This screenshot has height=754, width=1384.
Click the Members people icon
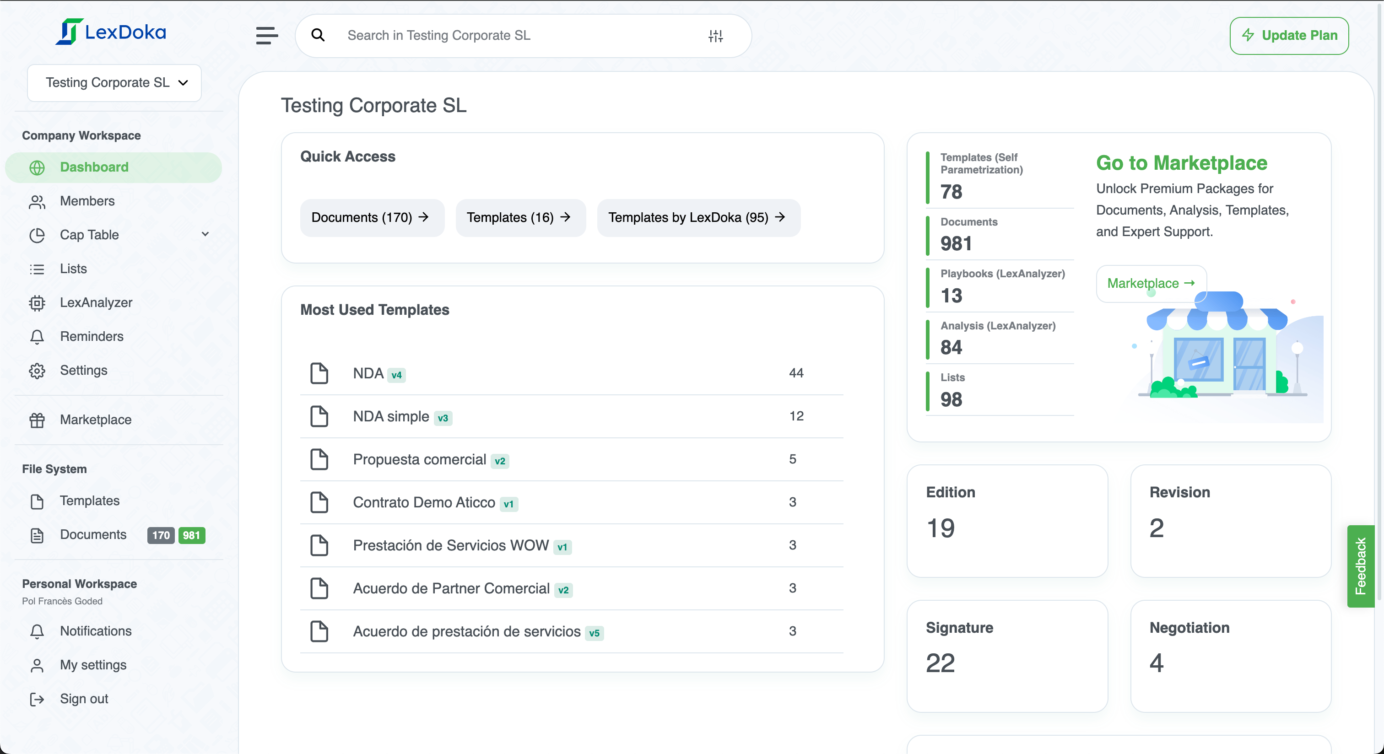(37, 201)
